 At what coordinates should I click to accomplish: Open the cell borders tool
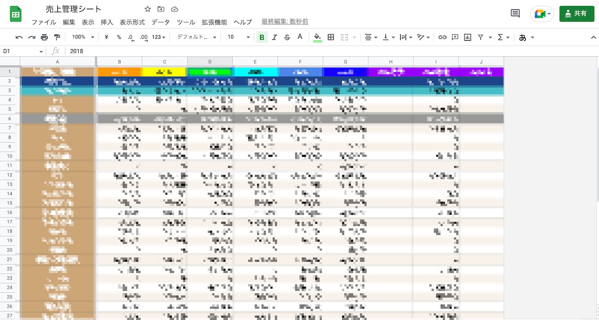(x=331, y=37)
